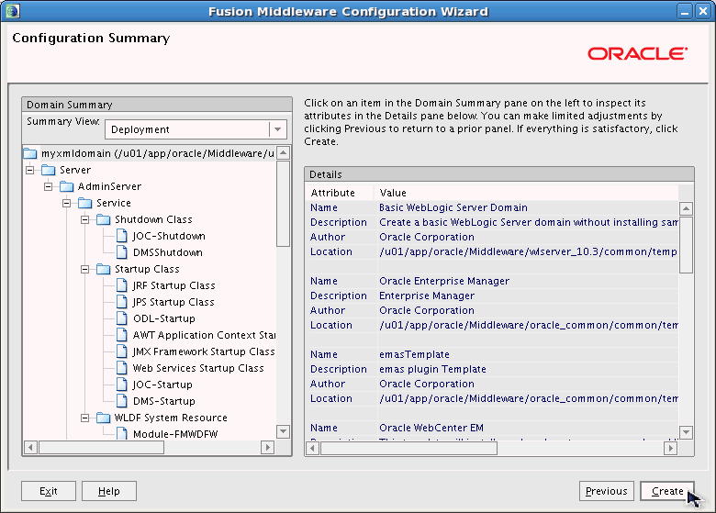Select the Web Services Startup Class item
This screenshot has height=513, width=716.
(198, 368)
